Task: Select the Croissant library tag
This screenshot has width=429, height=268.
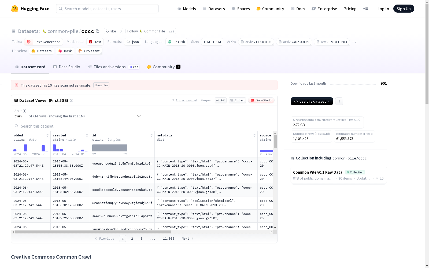Action: click(89, 51)
